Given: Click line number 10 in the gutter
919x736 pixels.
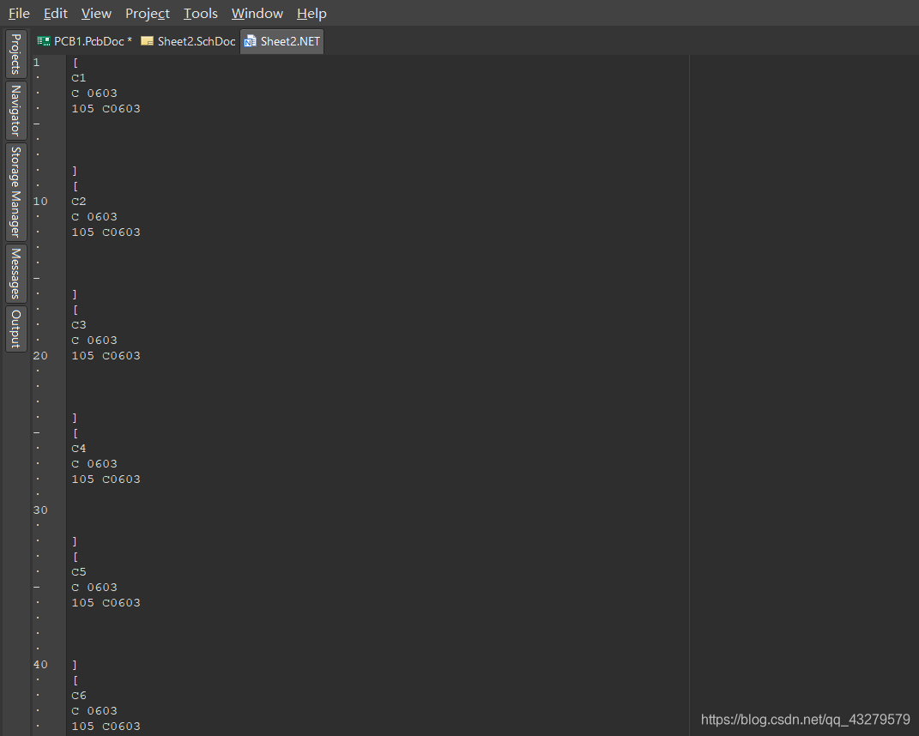Looking at the screenshot, I should click(x=40, y=202).
